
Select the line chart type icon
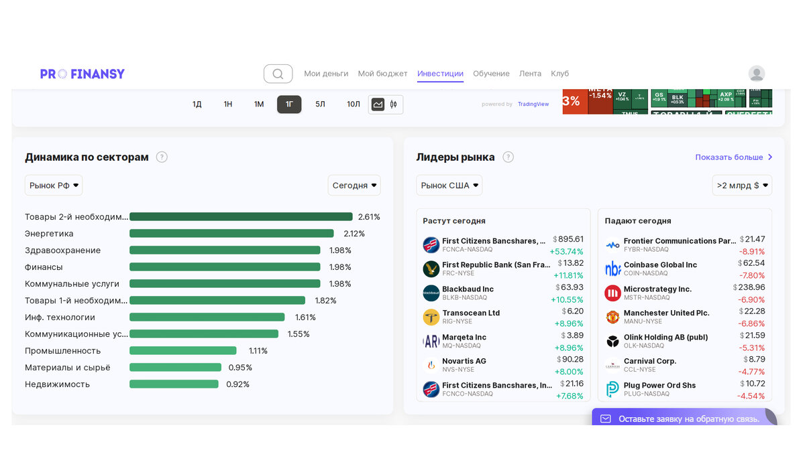tap(378, 104)
